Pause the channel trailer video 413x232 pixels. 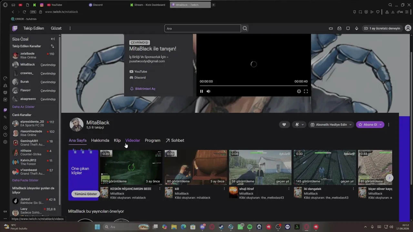click(x=202, y=91)
